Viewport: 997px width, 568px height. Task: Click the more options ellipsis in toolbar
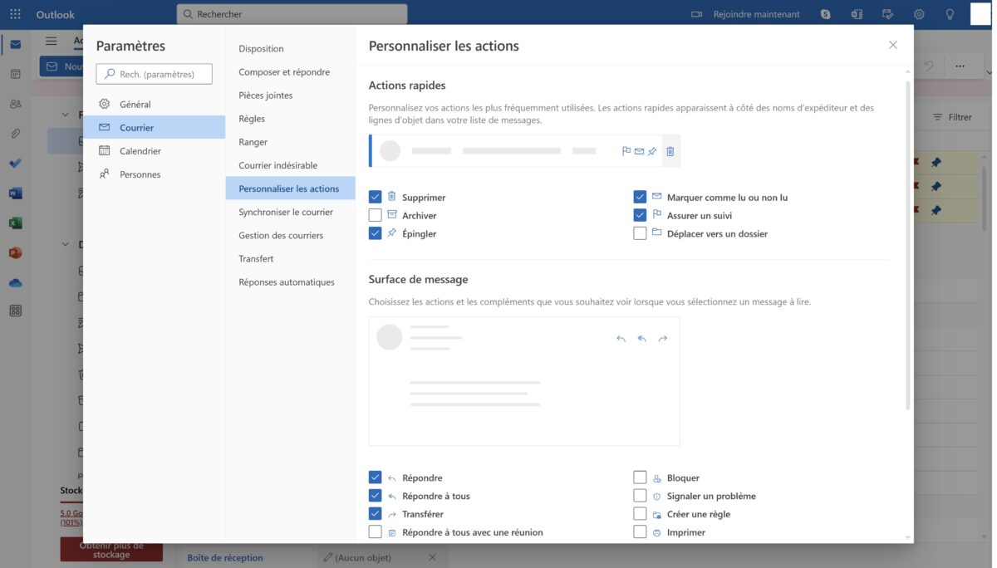tap(960, 66)
